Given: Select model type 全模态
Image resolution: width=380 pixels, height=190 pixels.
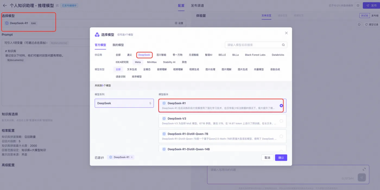Looking at the screenshot, I should click(147, 69).
